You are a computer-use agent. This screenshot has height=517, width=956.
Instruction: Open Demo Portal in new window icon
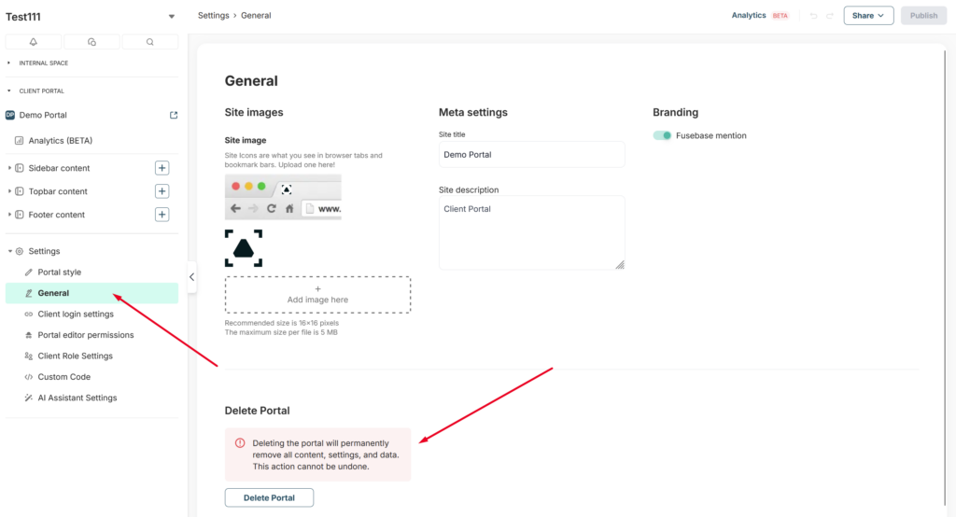[174, 115]
